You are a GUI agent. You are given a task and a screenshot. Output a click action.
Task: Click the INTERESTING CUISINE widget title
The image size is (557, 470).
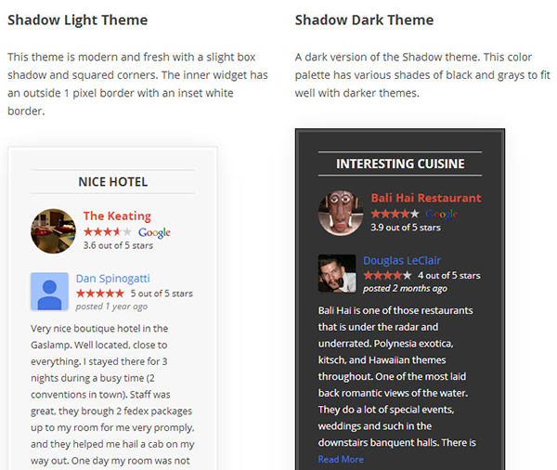[x=400, y=163]
